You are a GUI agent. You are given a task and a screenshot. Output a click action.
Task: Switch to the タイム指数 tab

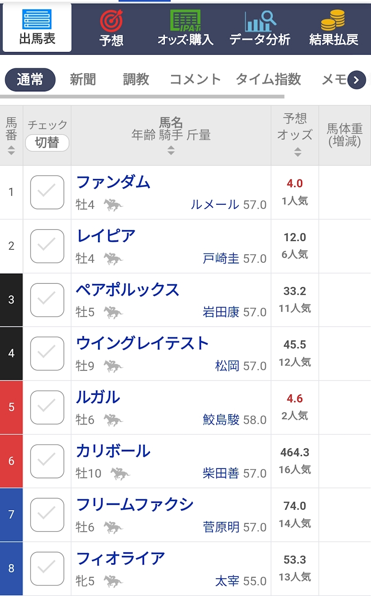(x=268, y=79)
